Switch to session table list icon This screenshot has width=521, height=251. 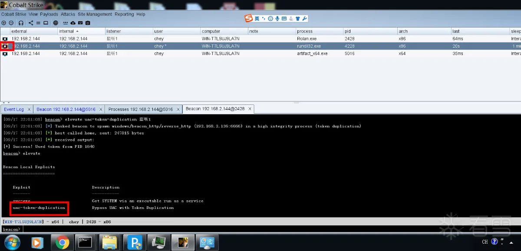tap(38, 23)
